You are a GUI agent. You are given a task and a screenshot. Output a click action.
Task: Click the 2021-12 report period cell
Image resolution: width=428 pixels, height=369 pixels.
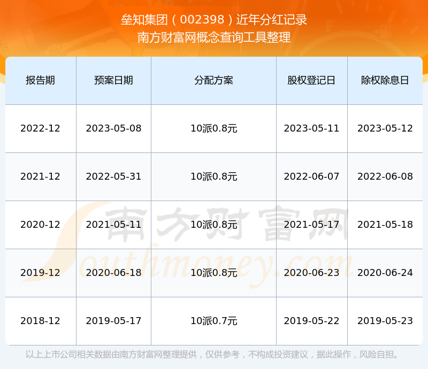[x=41, y=176]
